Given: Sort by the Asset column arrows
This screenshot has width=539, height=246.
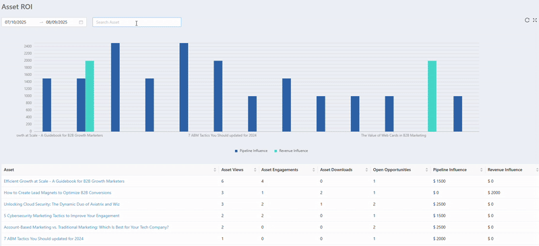Looking at the screenshot, I should [x=215, y=170].
